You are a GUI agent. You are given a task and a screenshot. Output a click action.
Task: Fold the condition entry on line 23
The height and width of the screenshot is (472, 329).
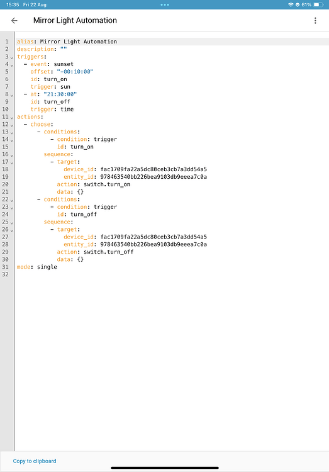pyautogui.click(x=12, y=208)
